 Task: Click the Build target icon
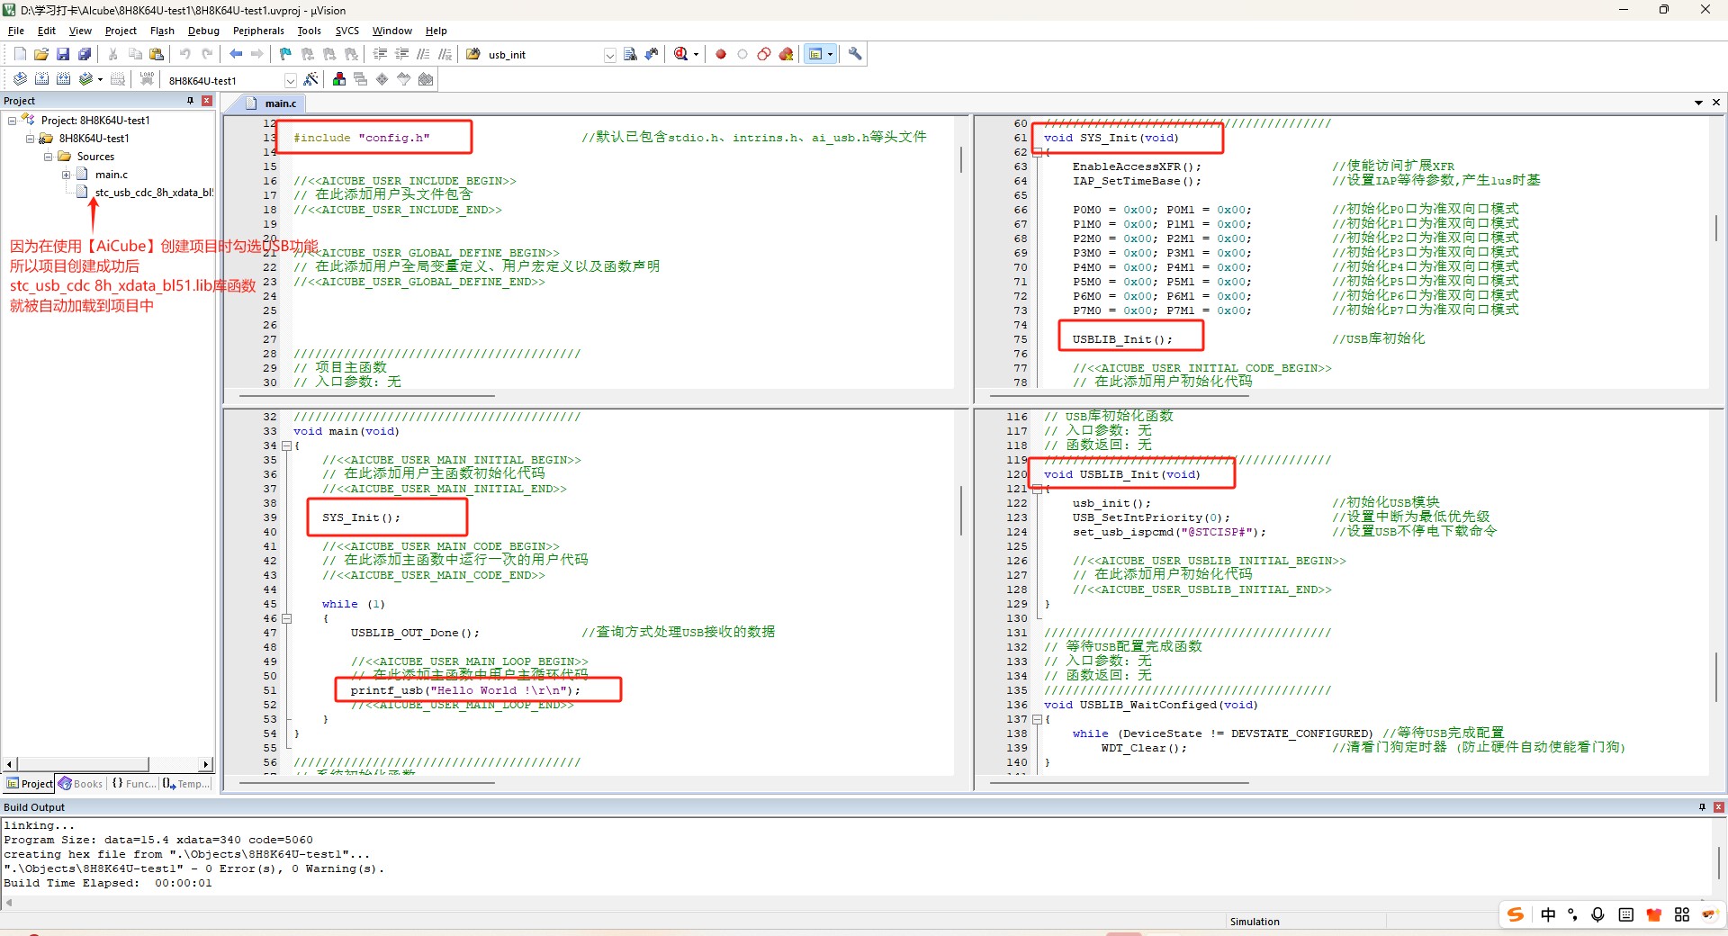(x=41, y=79)
